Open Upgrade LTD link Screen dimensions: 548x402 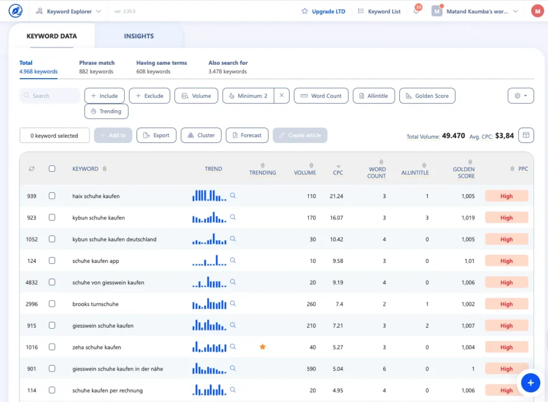coord(323,11)
